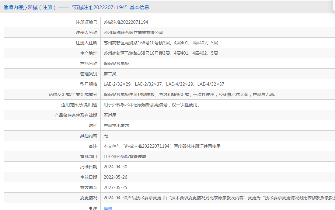Screen dimensions: 335x210
Task: Click the 产品储存条件及有效期 label
Action: pos(76,115)
